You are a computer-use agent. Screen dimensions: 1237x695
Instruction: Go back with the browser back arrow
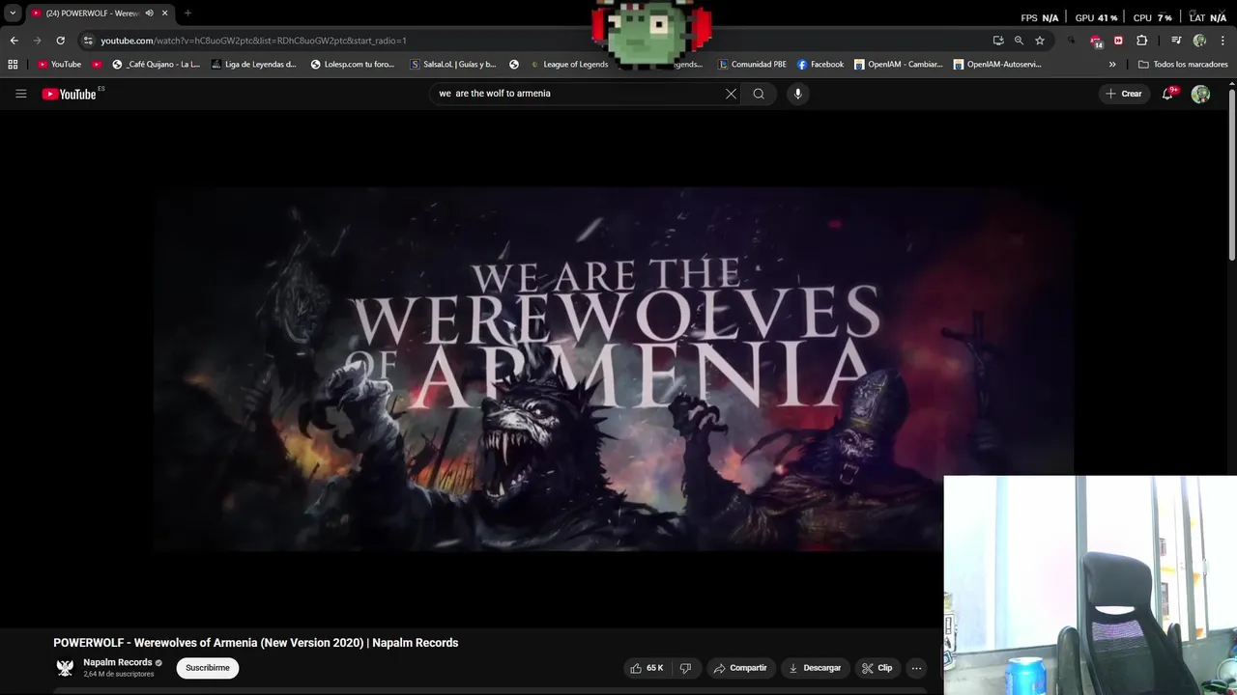14,41
